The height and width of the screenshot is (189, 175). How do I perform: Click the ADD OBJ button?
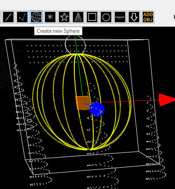click(148, 17)
